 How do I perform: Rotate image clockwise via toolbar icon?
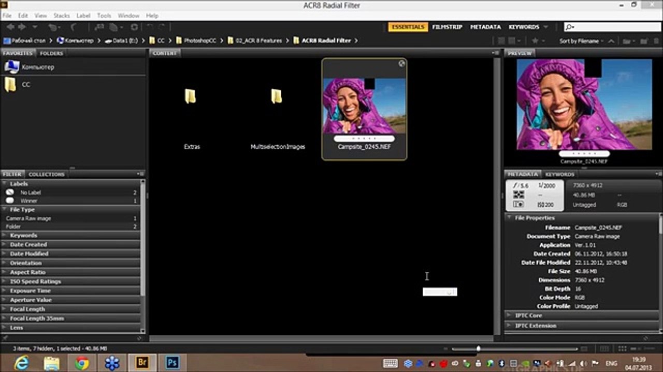click(162, 27)
